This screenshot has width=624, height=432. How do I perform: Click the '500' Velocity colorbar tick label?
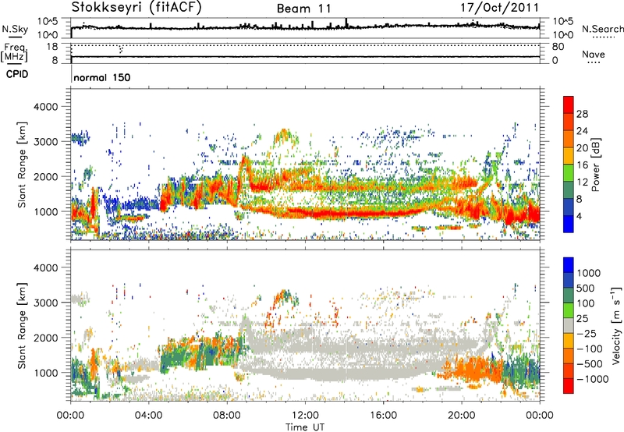(586, 288)
